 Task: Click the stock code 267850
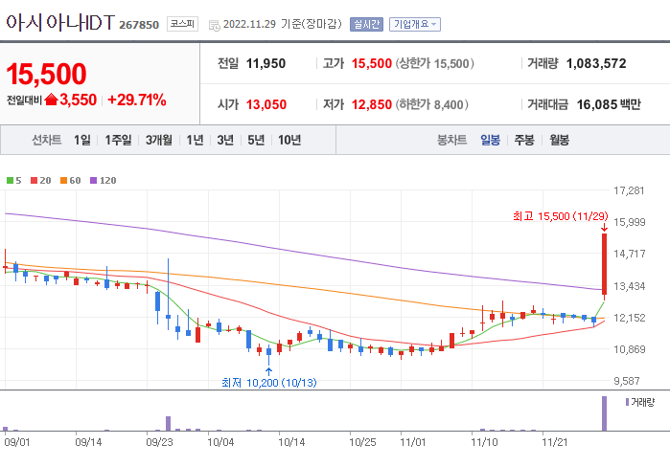[139, 25]
